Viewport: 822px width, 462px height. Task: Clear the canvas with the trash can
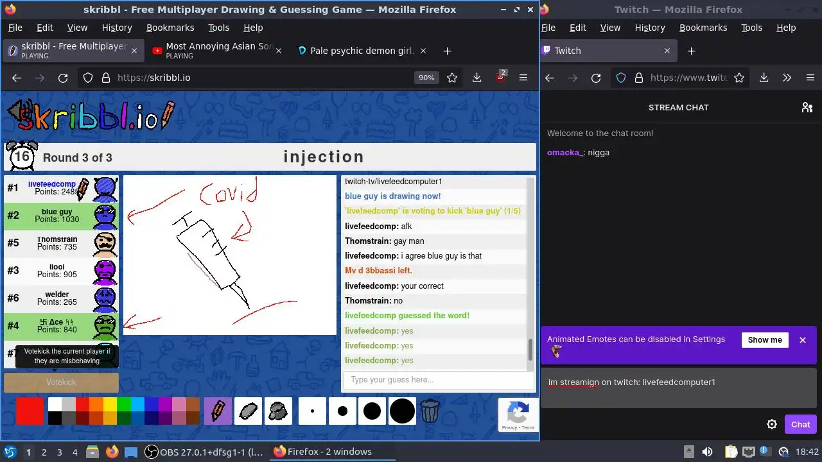(x=430, y=411)
